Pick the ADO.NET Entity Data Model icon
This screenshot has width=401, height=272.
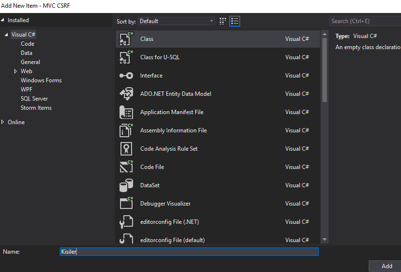tap(126, 94)
